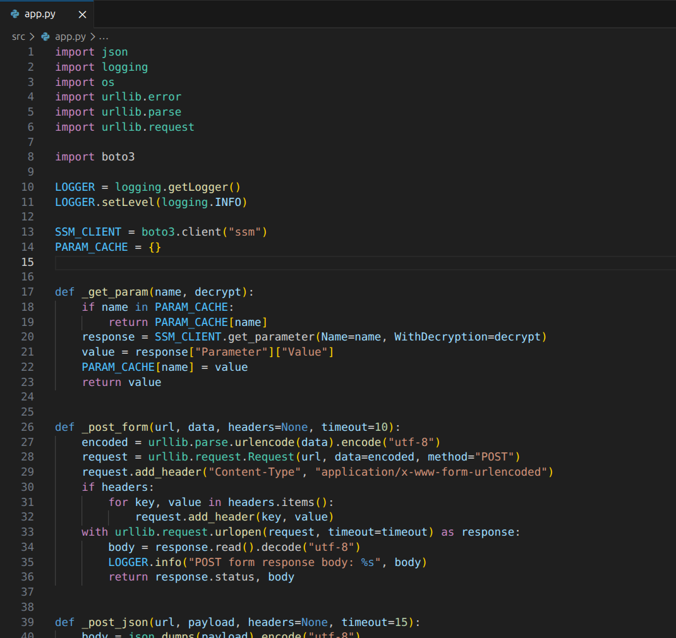Click the Python icon on app.py tab
The height and width of the screenshot is (638, 676).
point(15,15)
